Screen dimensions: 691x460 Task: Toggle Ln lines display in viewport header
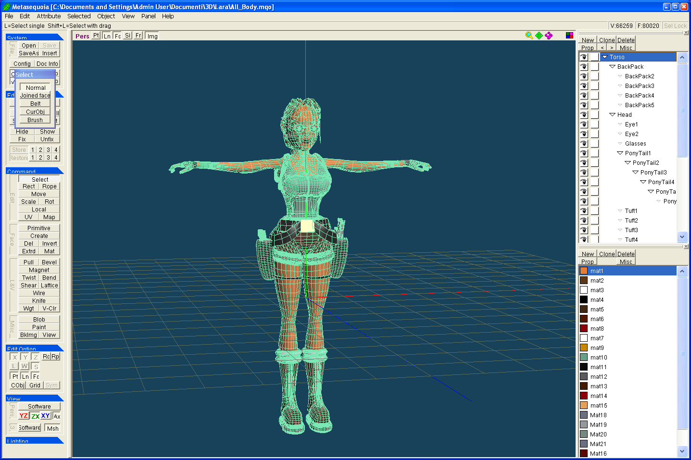point(107,36)
